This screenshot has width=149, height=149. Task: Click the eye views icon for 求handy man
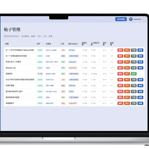104,68
